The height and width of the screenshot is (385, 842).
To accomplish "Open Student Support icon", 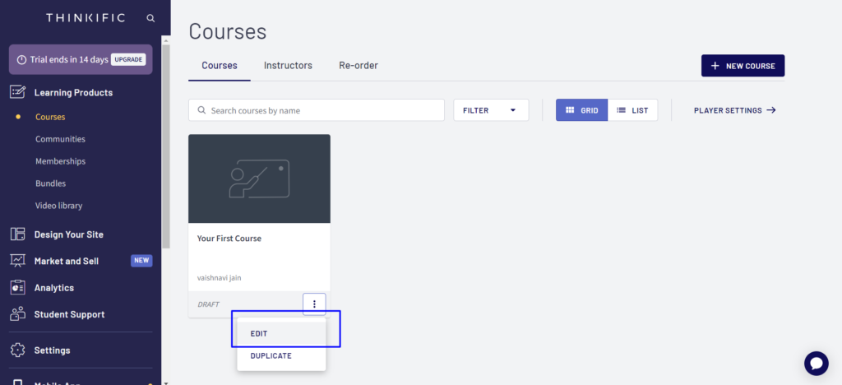I will (x=17, y=314).
